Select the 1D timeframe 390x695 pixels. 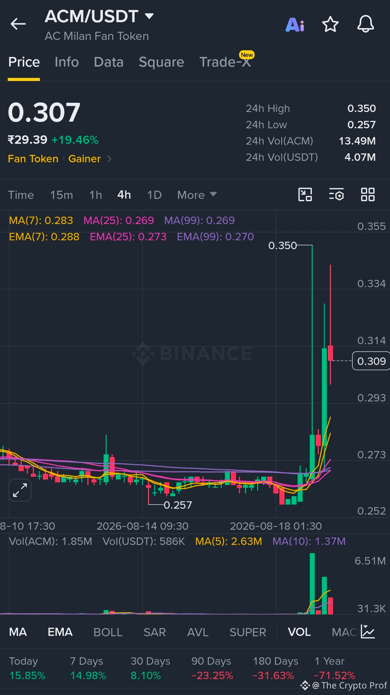pos(154,195)
